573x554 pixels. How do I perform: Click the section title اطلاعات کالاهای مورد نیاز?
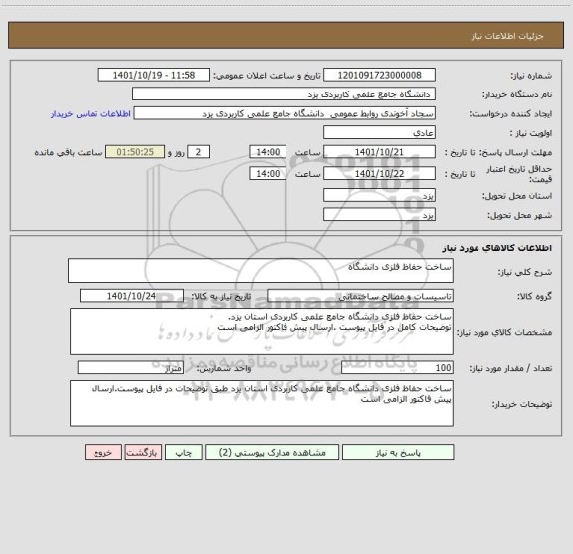[x=497, y=248]
